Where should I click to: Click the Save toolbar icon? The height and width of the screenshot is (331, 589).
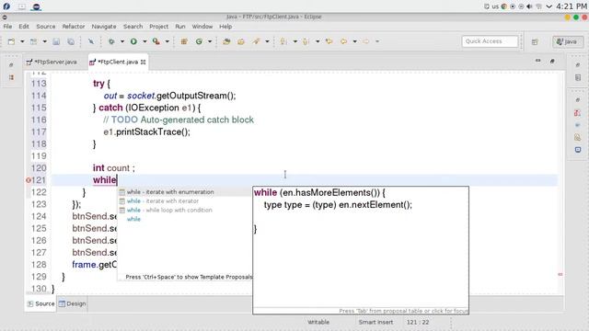point(56,41)
